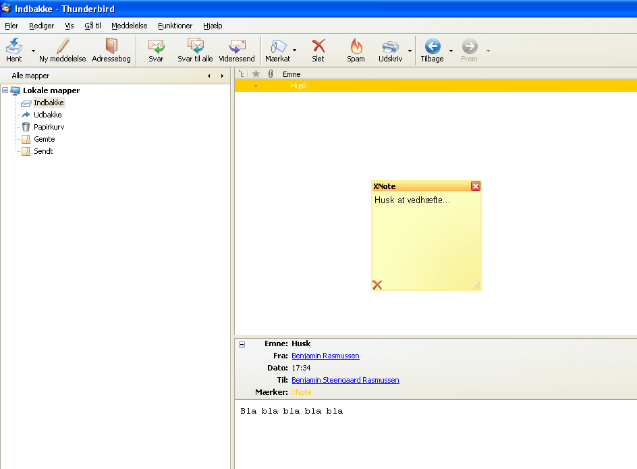
Task: Collapse the message header pane
Action: pyautogui.click(x=242, y=344)
